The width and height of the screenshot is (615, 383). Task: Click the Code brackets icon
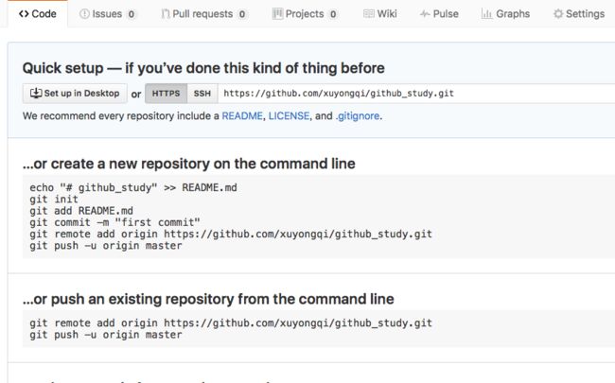coord(24,14)
